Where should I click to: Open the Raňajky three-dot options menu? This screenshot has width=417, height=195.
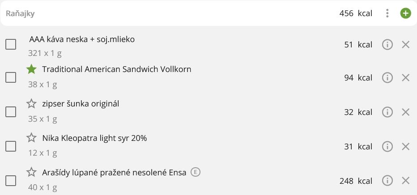[x=387, y=13]
